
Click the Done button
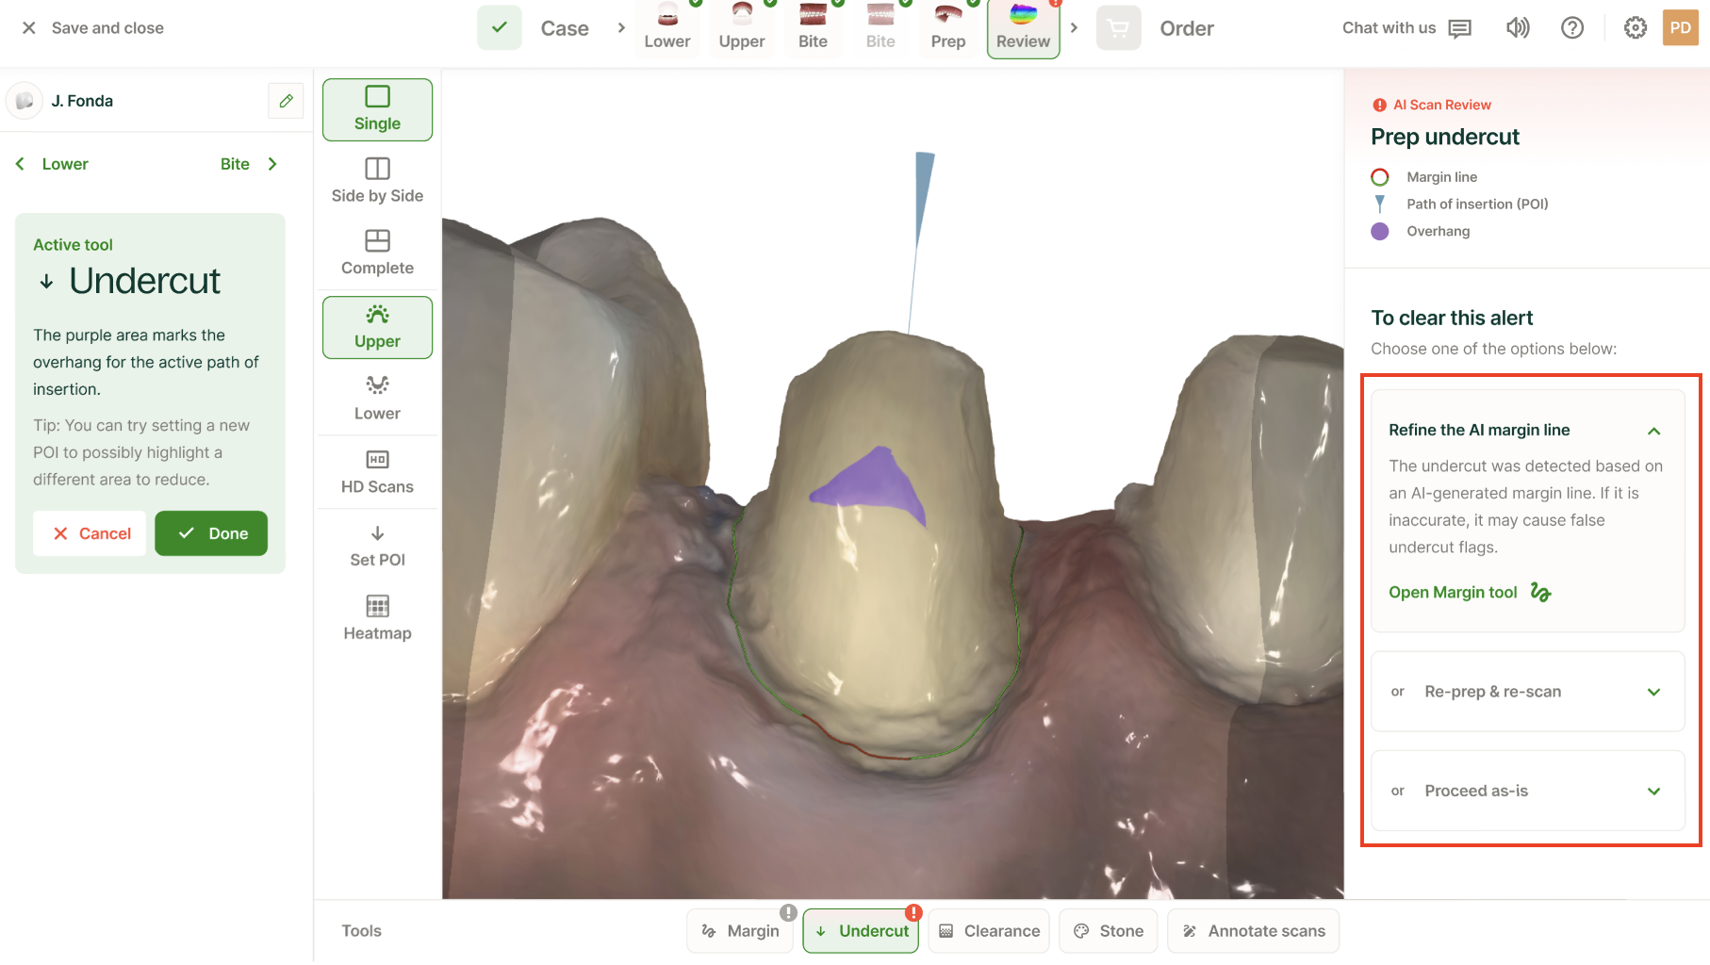tap(211, 533)
